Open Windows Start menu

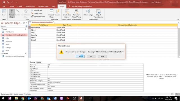pyautogui.click(x=3, y=98)
